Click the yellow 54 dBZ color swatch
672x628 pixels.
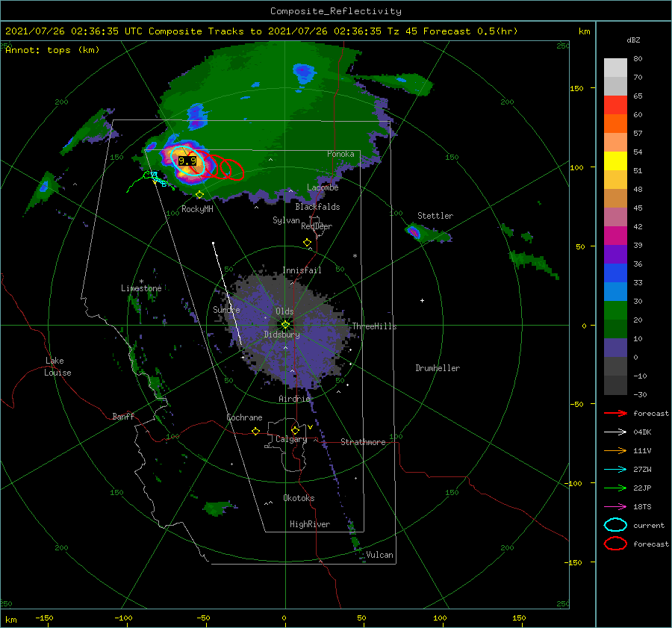click(x=615, y=161)
